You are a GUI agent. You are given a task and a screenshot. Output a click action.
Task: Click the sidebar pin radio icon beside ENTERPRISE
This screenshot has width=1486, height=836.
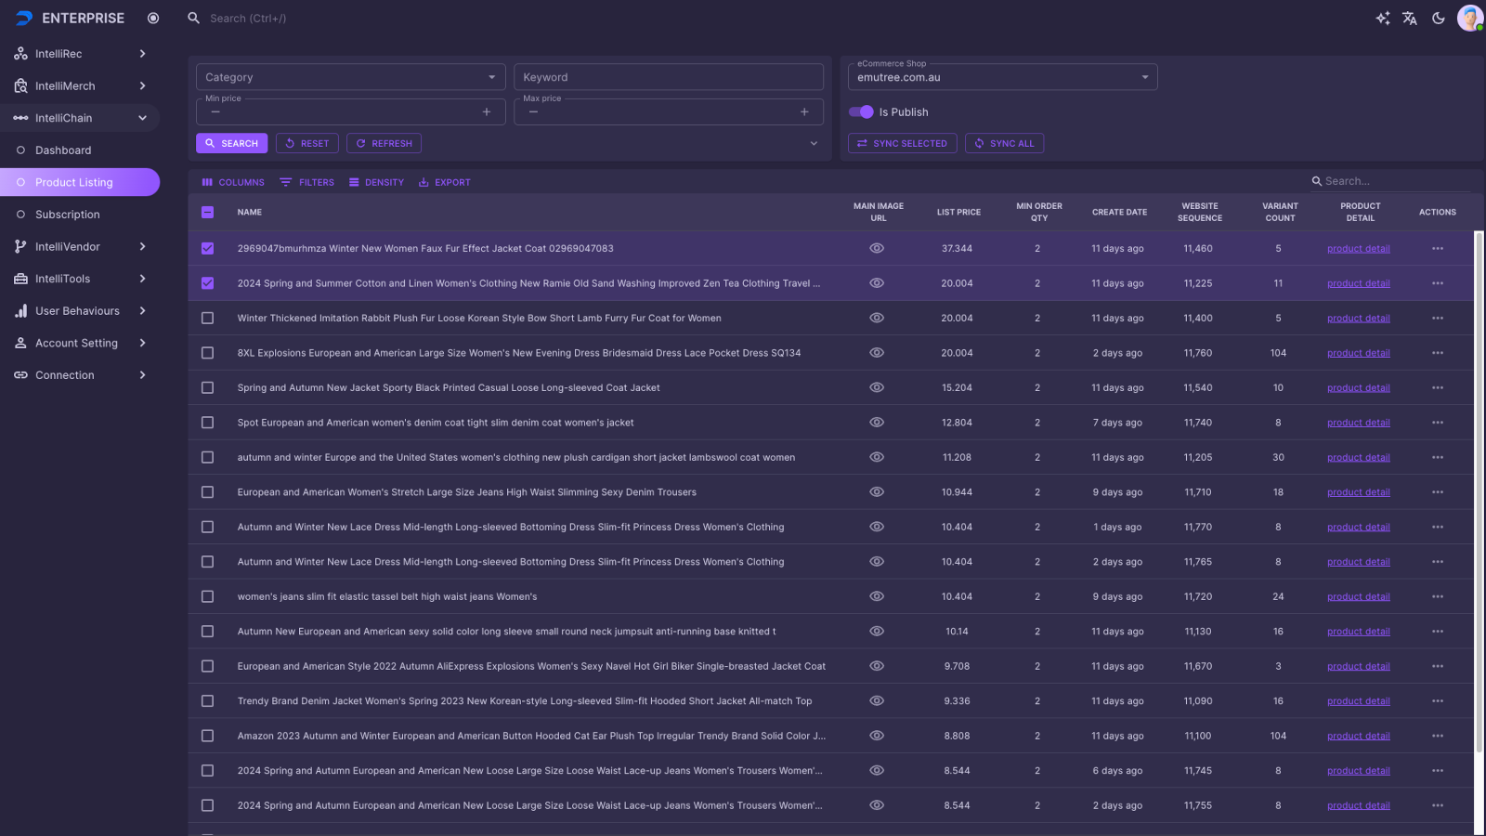click(153, 19)
